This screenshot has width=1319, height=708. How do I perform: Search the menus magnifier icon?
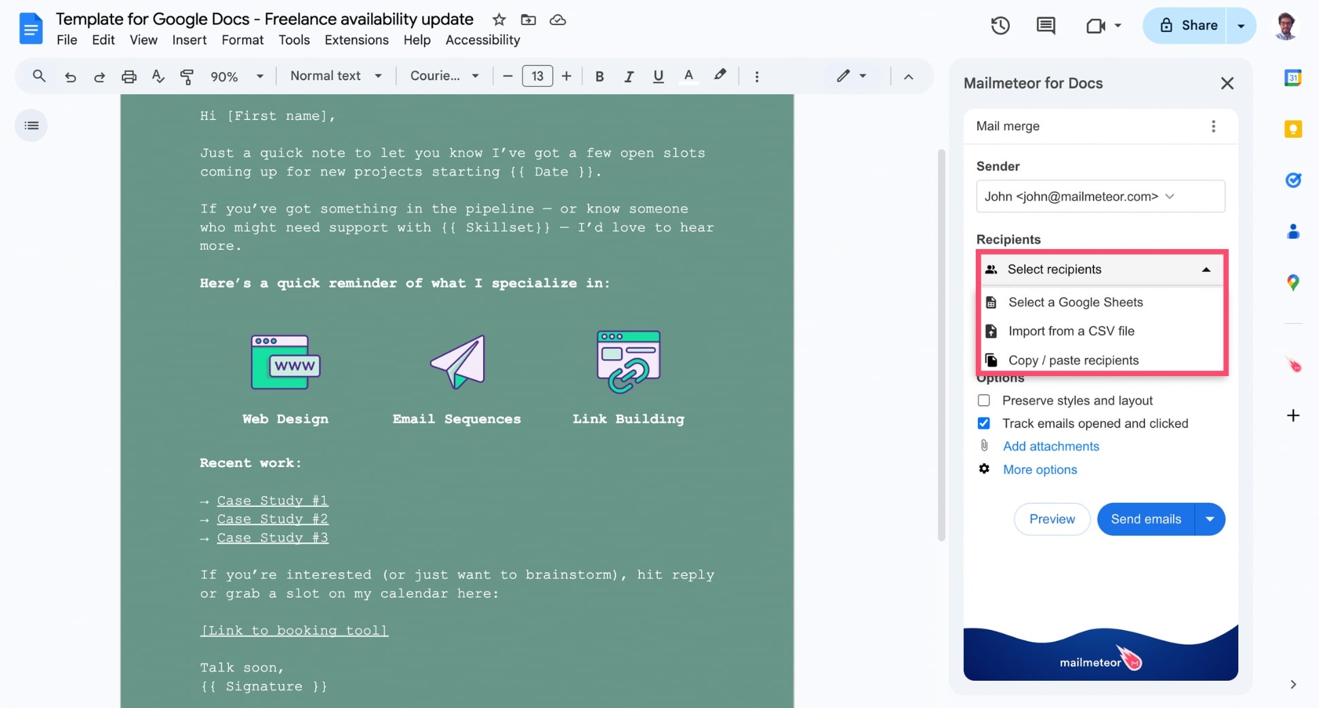pos(39,76)
